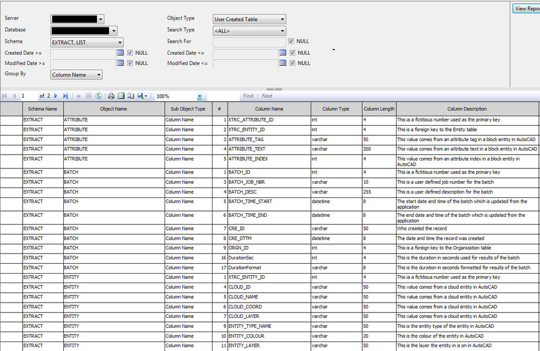The height and width of the screenshot is (351, 540).
Task: Select ATTRIBUTE_TAG cell
Action: coord(269,139)
